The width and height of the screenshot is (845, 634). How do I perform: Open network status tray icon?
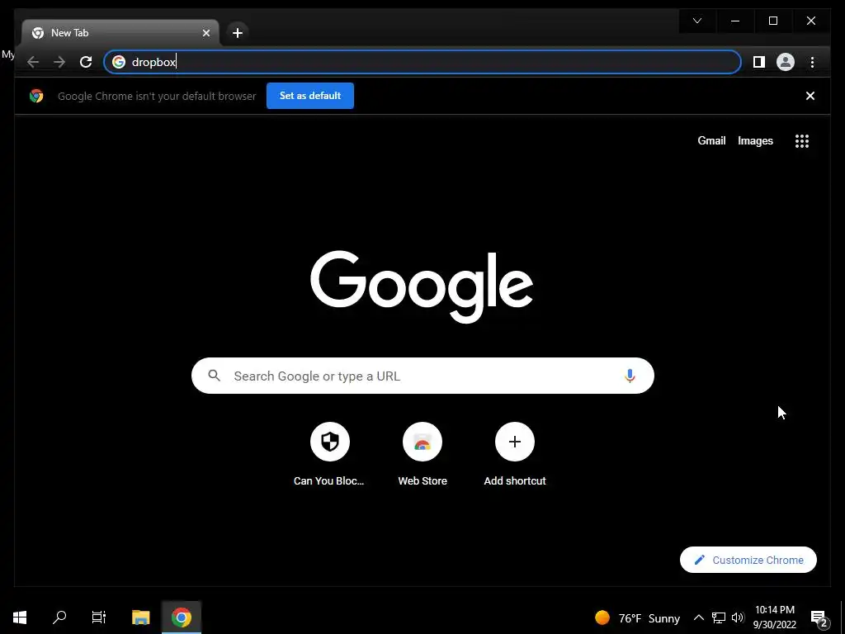point(719,617)
